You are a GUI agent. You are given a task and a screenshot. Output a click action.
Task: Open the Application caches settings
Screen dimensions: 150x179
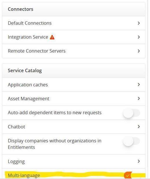click(x=28, y=85)
